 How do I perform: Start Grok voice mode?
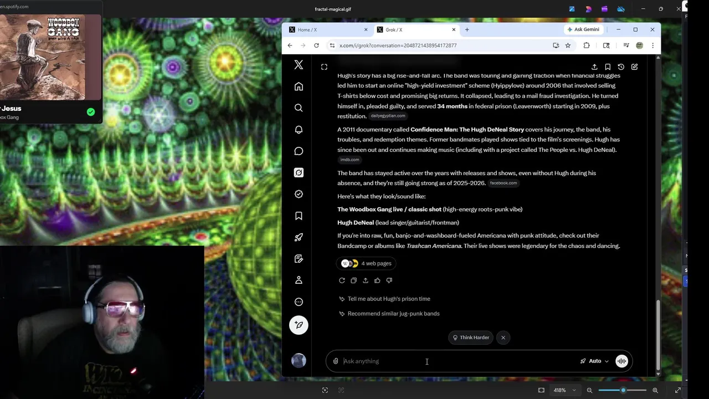(621, 361)
